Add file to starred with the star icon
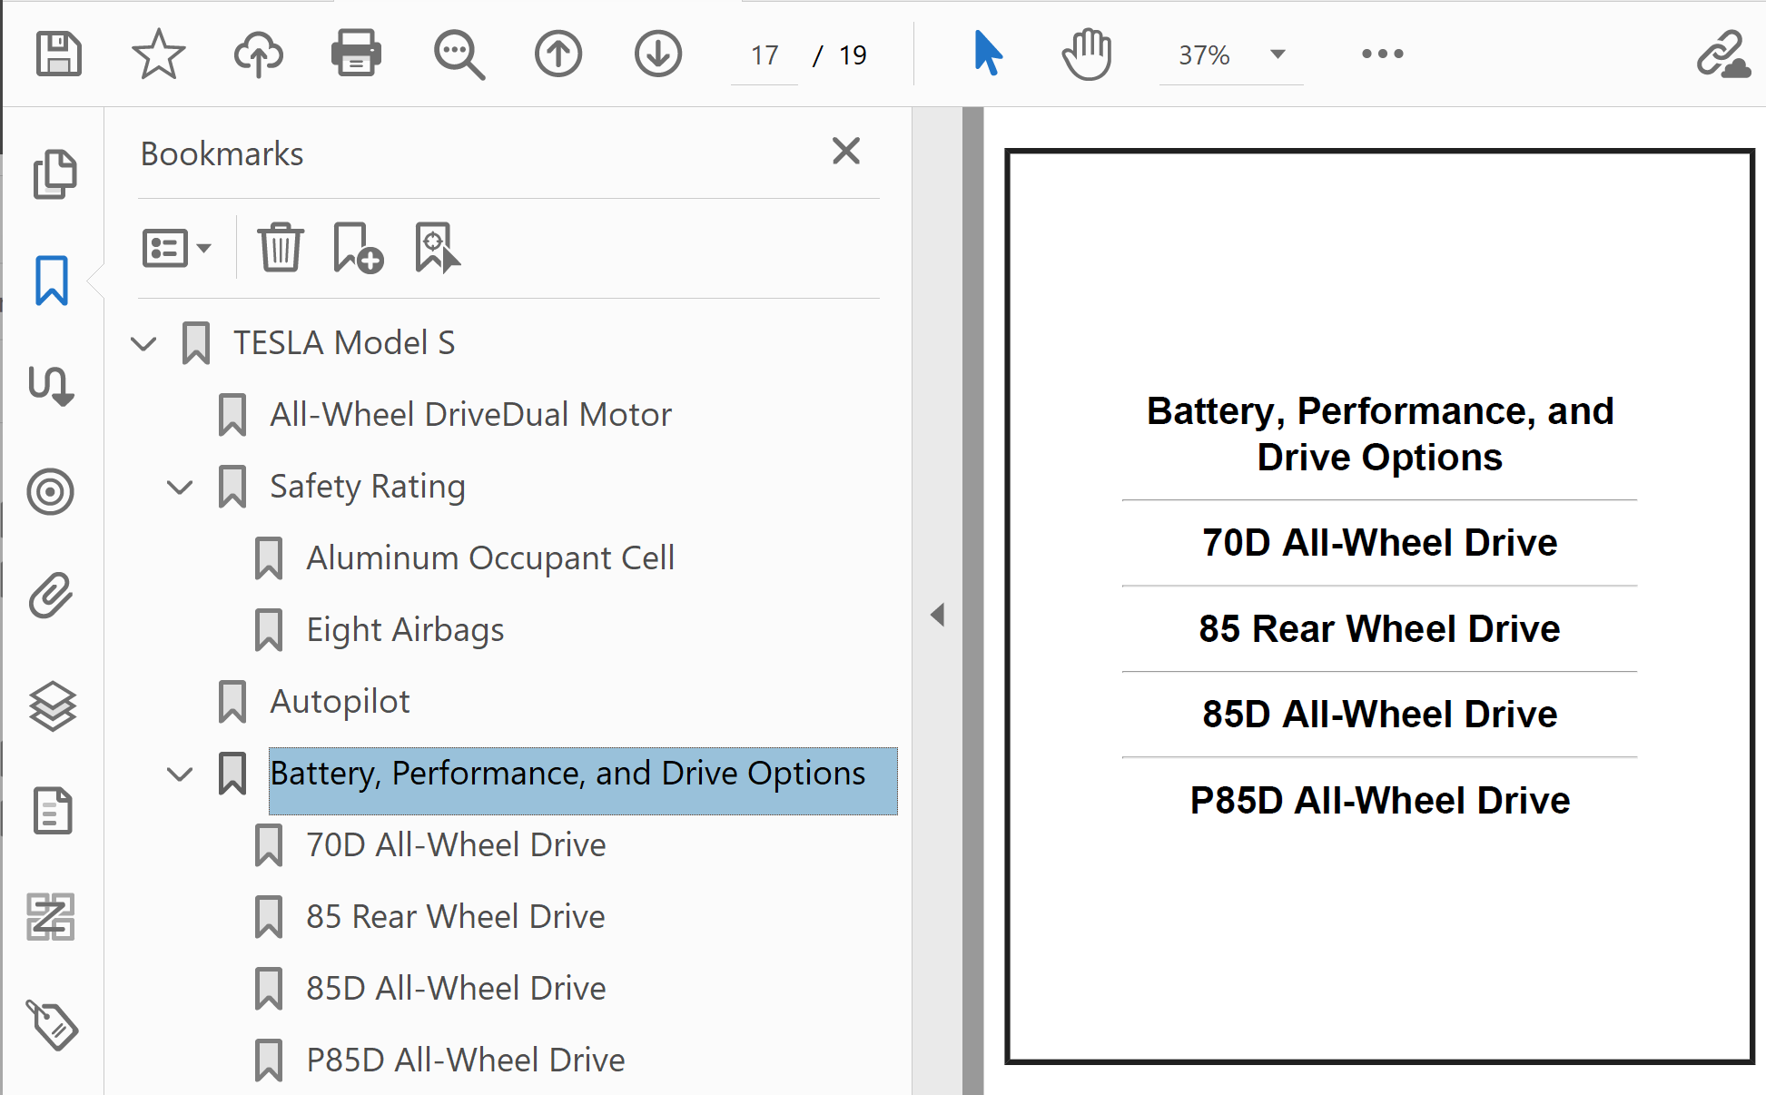This screenshot has width=1766, height=1095. tap(159, 54)
